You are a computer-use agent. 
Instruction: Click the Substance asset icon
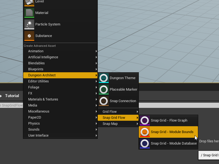pos(29,36)
